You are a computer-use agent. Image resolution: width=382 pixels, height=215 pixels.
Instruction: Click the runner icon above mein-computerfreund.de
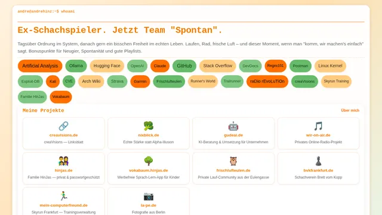[64, 196]
